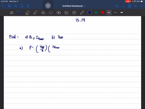Choose the red pen color
Image resolution: width=145 pixels, height=109 pixels.
[102, 12]
